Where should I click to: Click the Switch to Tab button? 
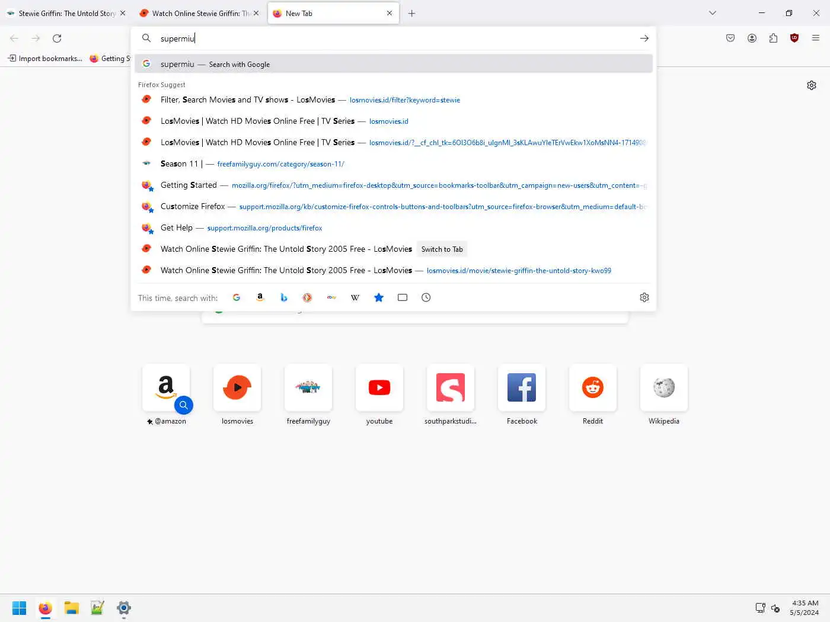click(442, 249)
